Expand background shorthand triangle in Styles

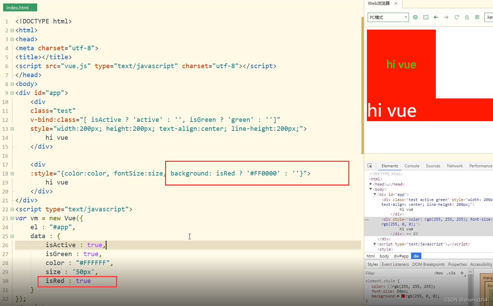point(398,296)
